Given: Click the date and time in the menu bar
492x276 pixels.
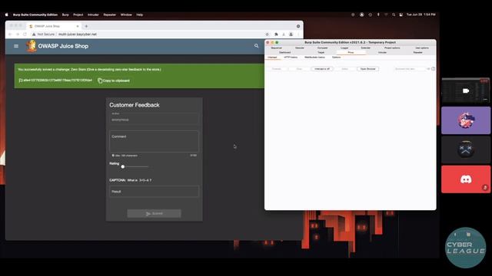Looking at the screenshot, I should click(421, 15).
